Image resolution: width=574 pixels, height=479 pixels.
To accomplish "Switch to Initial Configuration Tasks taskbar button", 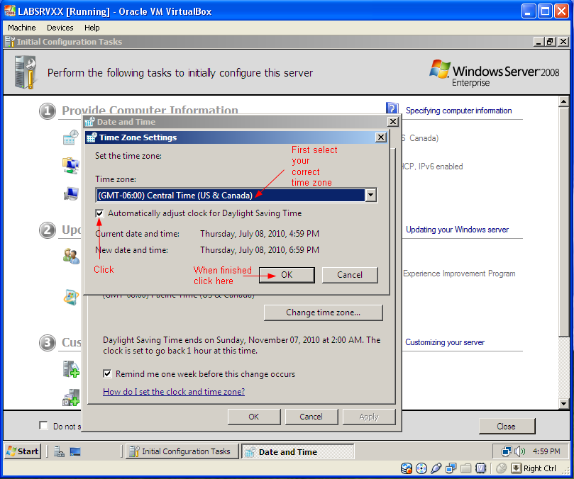I will tap(182, 451).
